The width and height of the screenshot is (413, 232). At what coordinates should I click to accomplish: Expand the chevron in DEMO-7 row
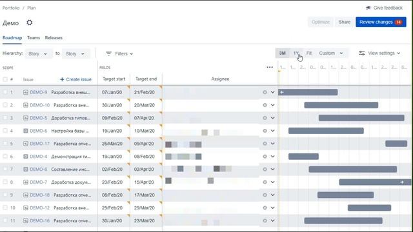[272, 182]
